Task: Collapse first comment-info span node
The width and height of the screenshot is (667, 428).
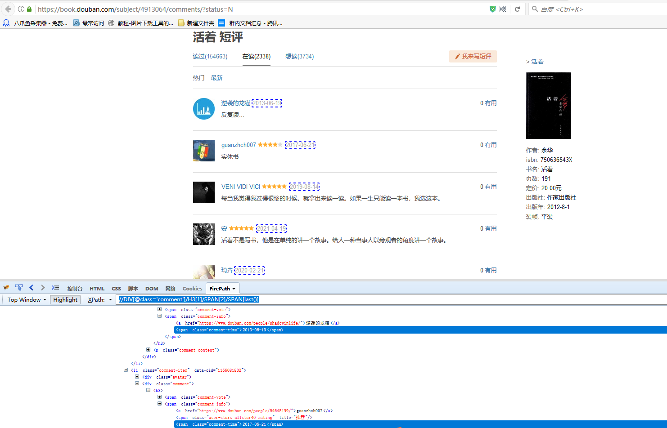Action: click(159, 316)
